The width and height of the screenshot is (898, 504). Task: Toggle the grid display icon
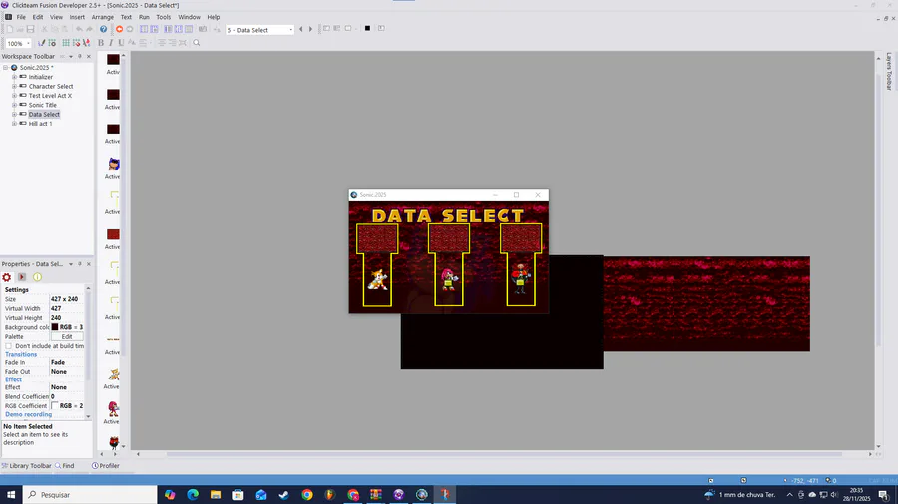click(66, 43)
